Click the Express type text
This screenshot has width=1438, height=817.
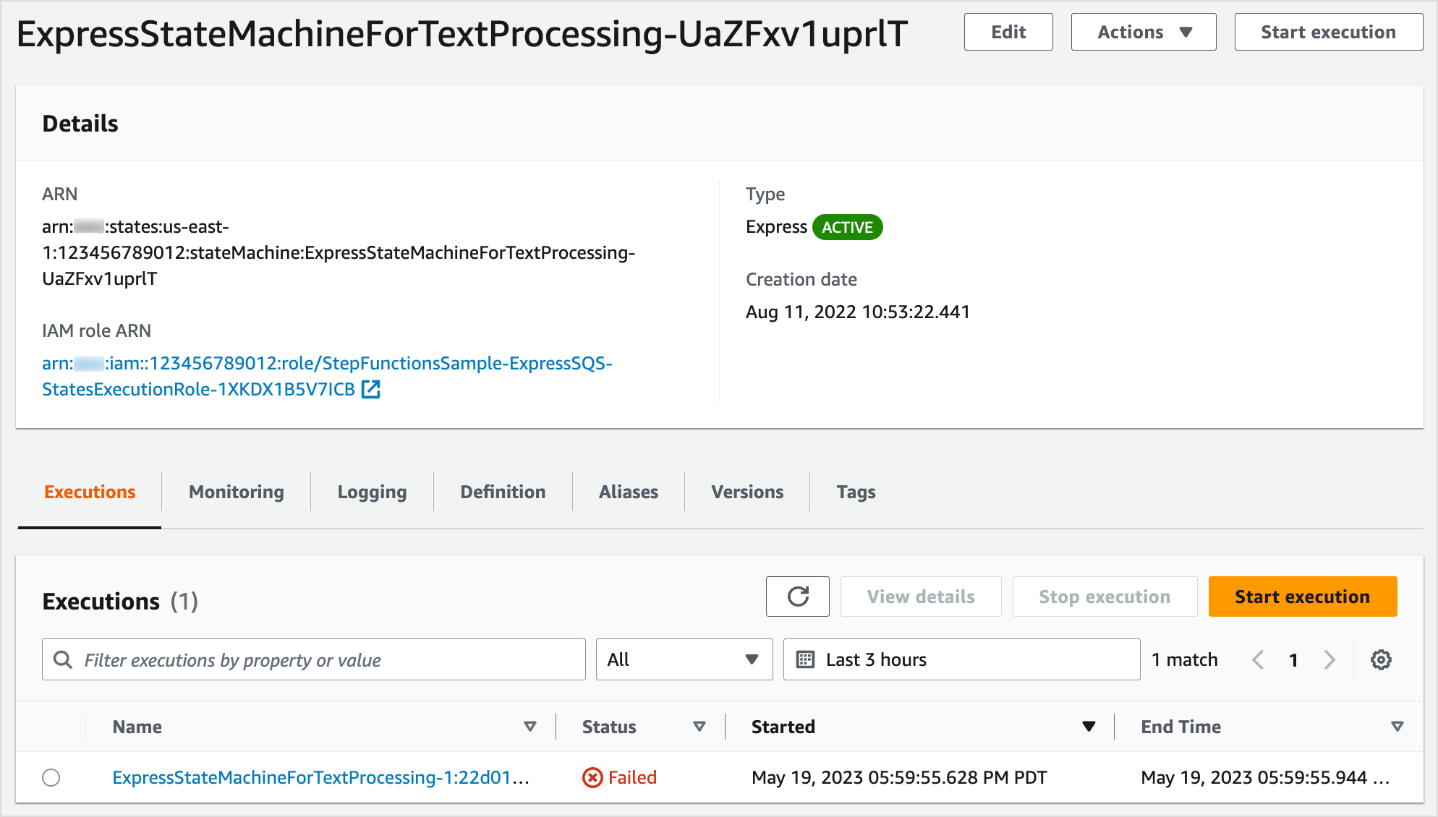coord(776,227)
